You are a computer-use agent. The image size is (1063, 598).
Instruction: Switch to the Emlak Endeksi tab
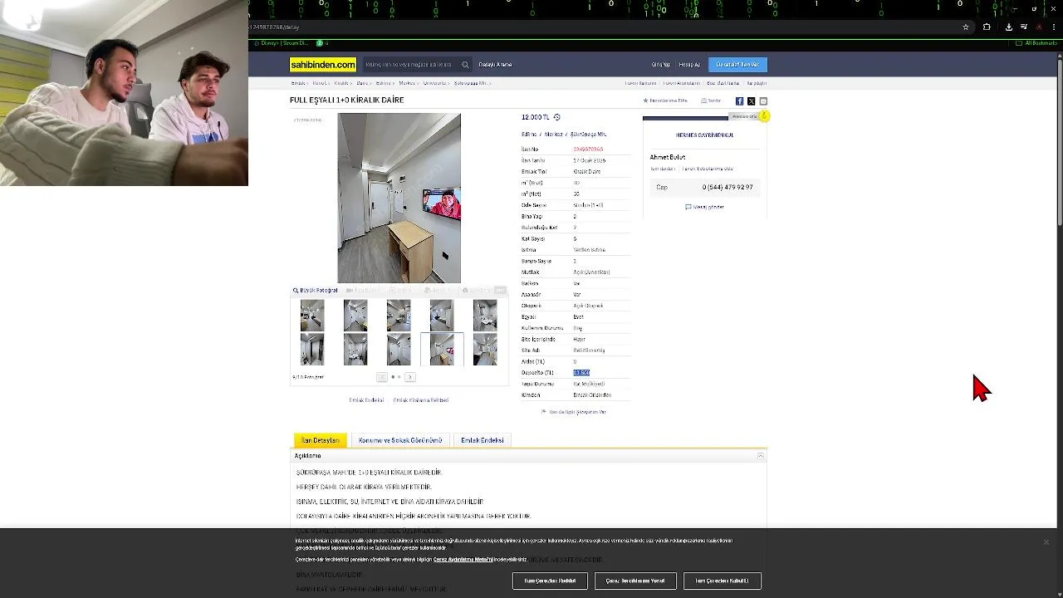point(483,440)
